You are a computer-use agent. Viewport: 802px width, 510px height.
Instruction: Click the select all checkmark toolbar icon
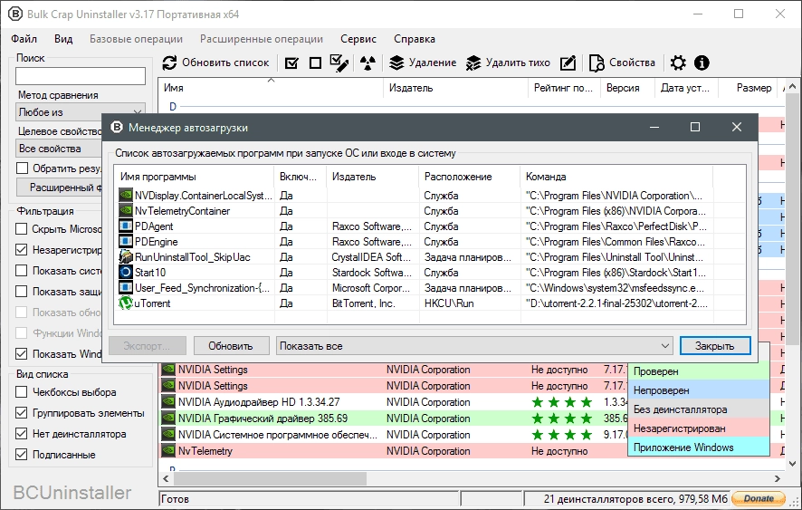coord(291,63)
